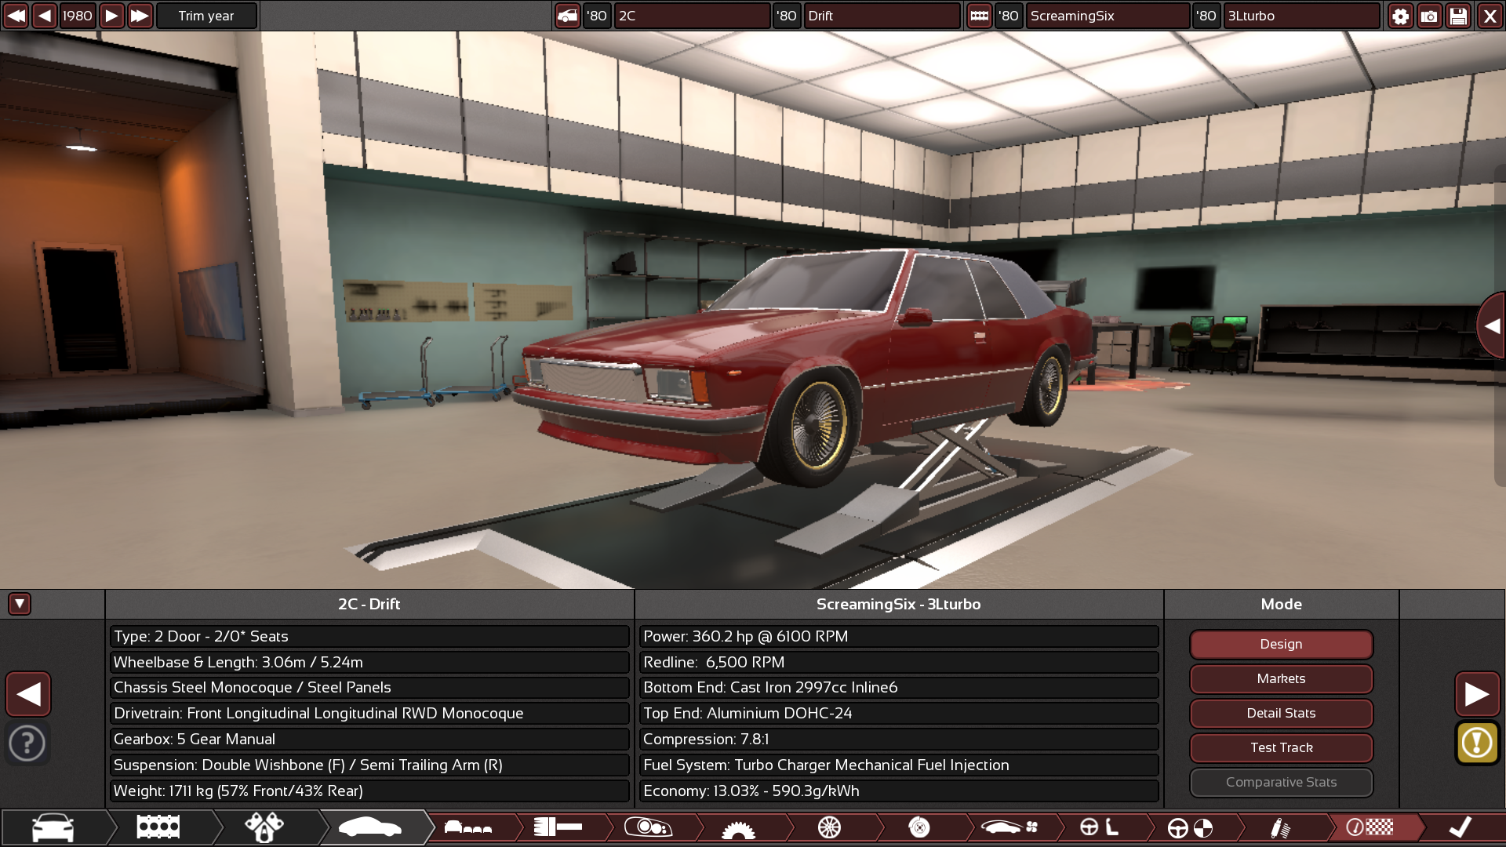Open the yellow warning exclamation button
The image size is (1506, 847).
click(1477, 743)
